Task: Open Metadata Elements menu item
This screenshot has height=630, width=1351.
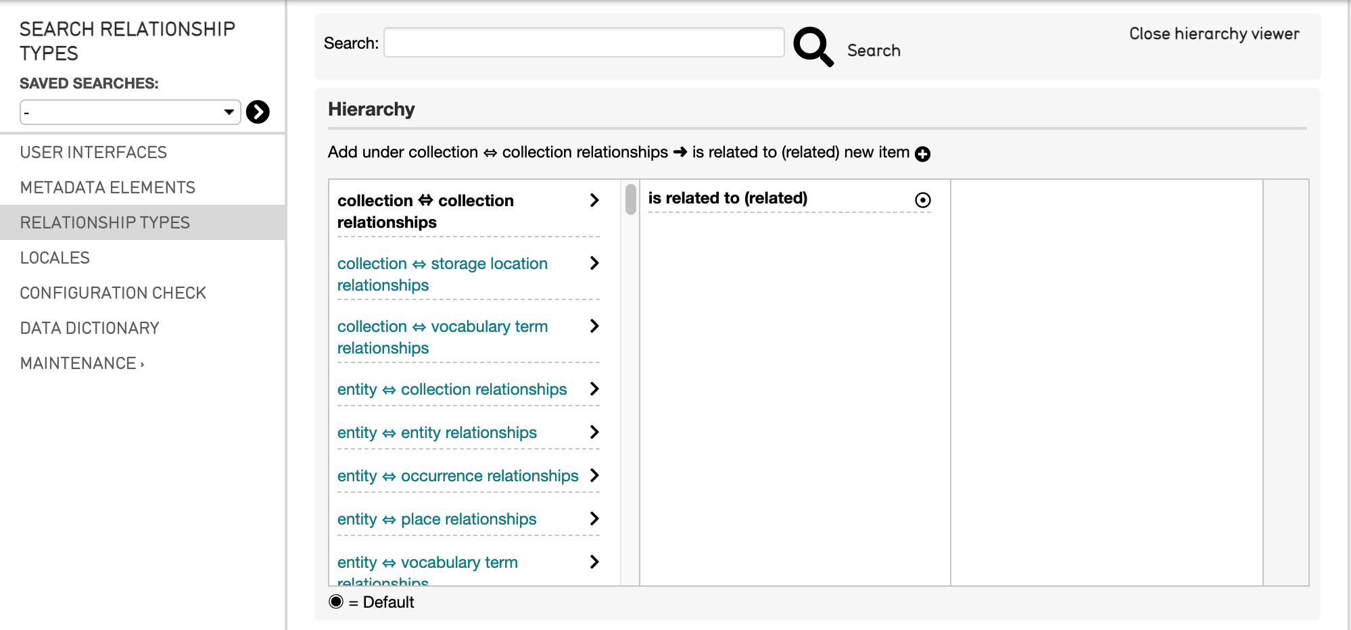Action: point(108,187)
